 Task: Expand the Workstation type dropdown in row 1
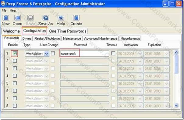pos(47,54)
